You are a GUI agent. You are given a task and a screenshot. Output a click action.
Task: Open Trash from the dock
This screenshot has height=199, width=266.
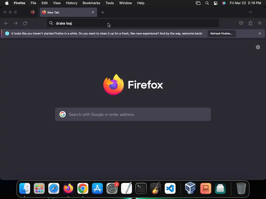[241, 188]
